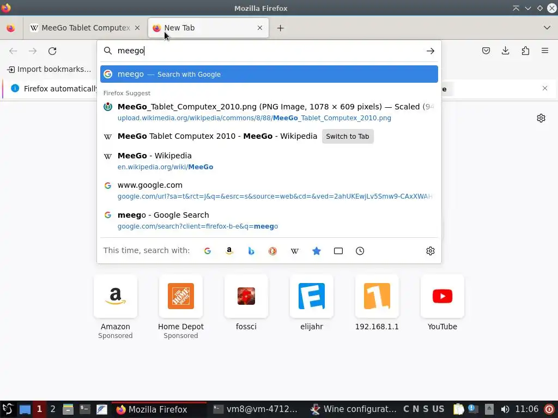Open search settings gear in urlbar dropdown
The image size is (558, 418).
430,251
